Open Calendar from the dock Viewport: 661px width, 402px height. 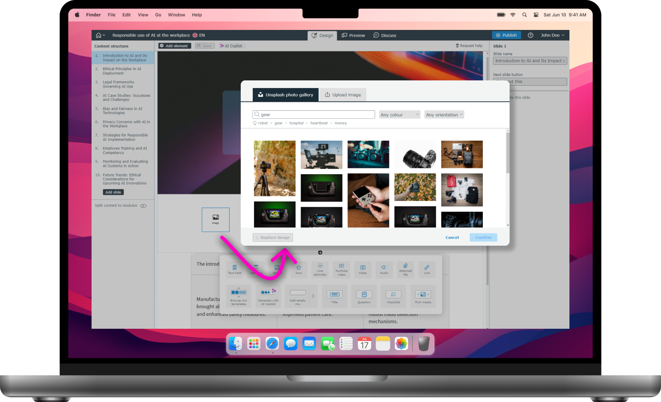click(364, 343)
